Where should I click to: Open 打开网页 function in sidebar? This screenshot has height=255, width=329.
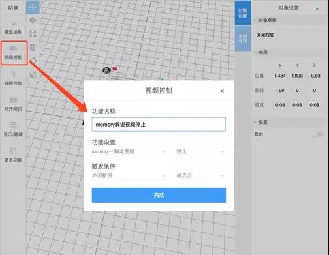13,104
